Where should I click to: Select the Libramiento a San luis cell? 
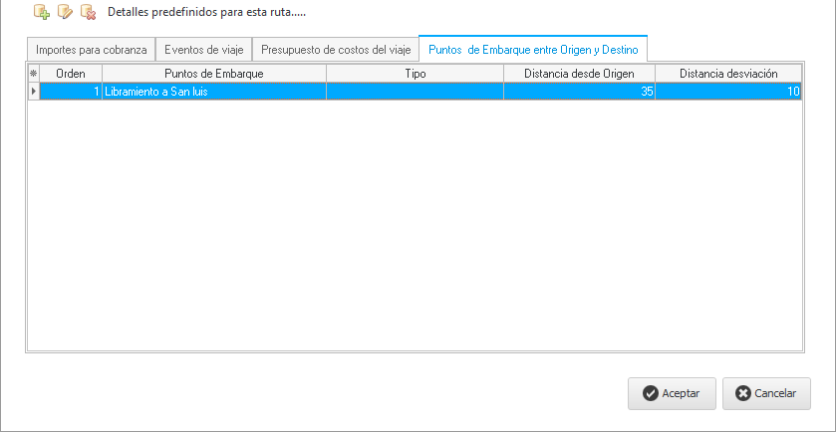click(213, 92)
